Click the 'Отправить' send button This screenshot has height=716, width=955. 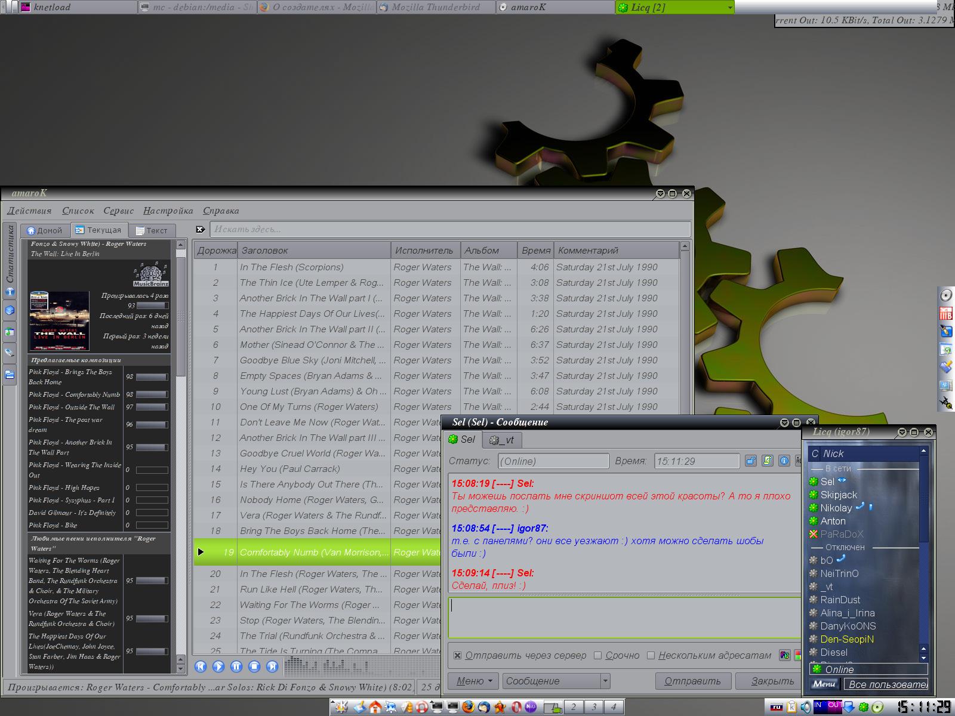[692, 681]
